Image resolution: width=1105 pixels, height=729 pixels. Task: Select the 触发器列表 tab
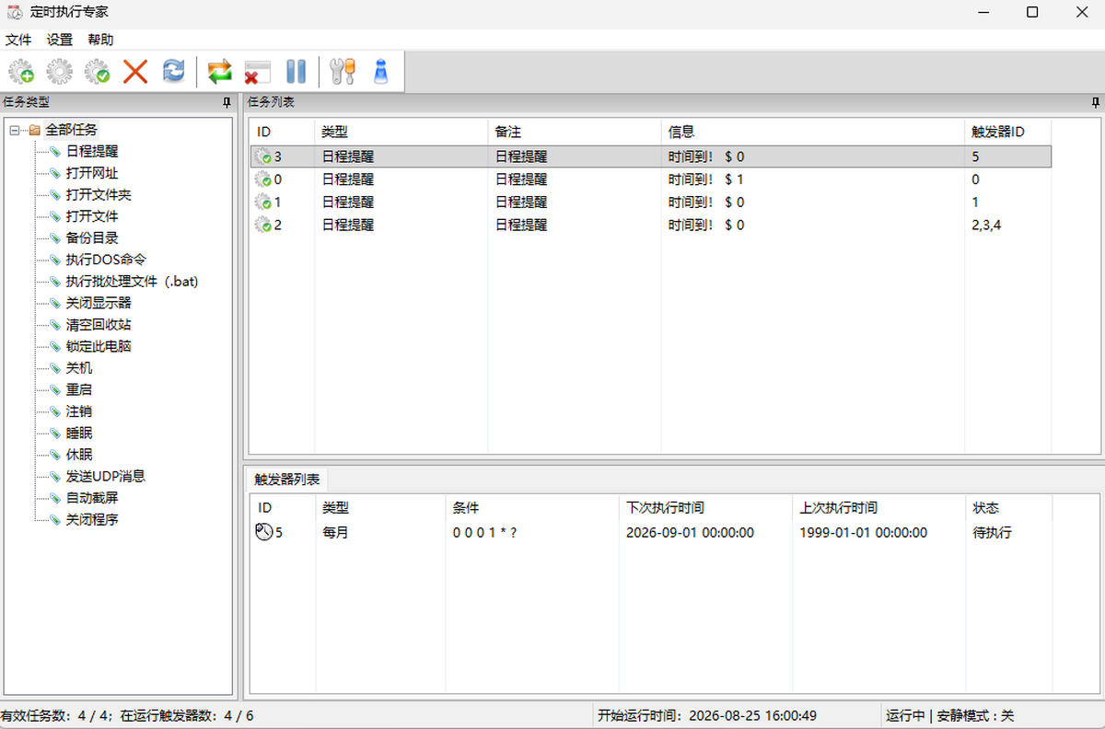tap(287, 479)
